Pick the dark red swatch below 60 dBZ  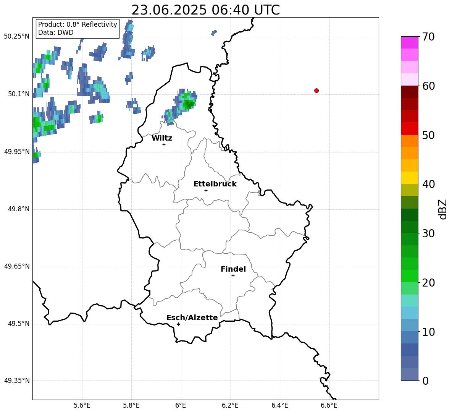409,92
